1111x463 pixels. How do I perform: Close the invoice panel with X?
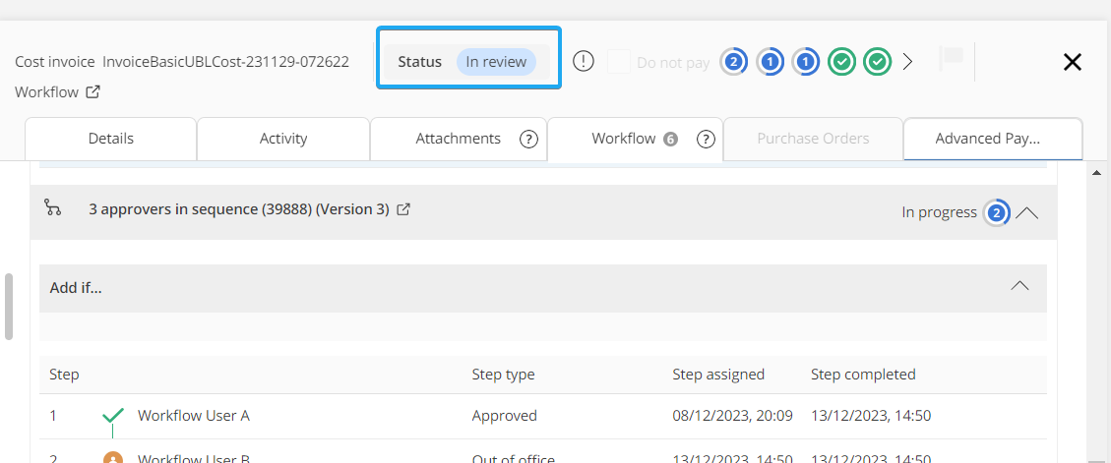pos(1073,62)
